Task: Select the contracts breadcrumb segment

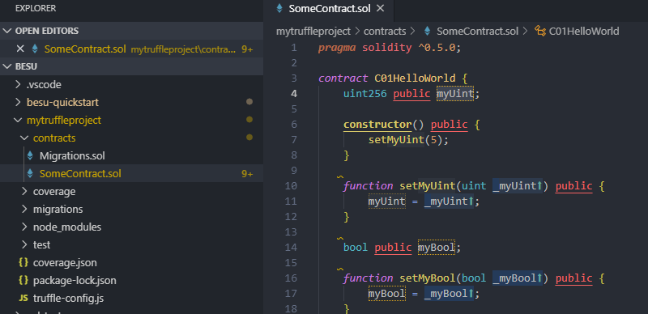Action: [x=385, y=31]
